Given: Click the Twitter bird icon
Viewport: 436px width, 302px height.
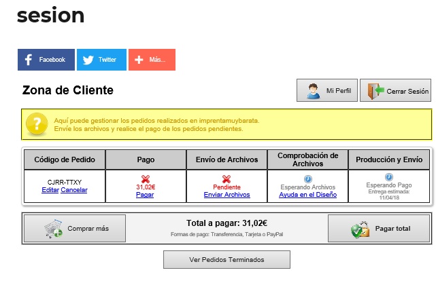Looking at the screenshot, I should point(88,60).
